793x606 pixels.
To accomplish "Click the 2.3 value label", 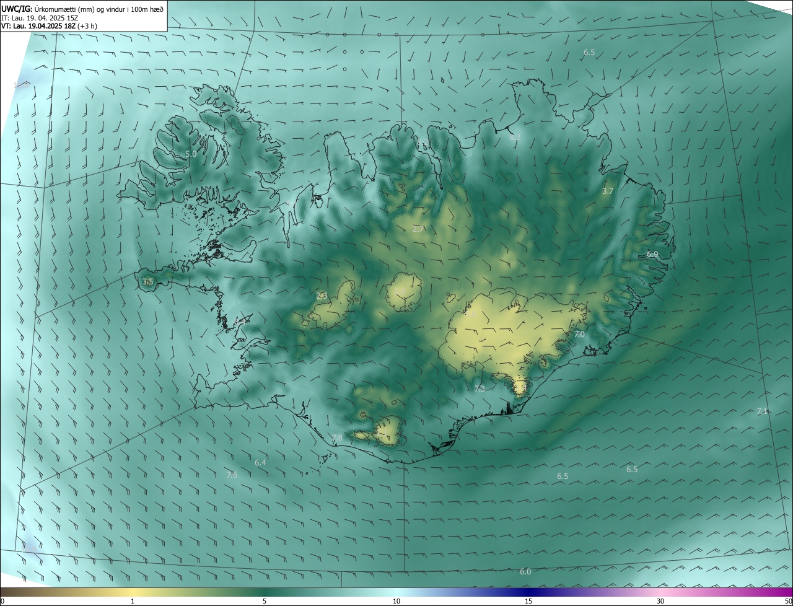I will click(322, 296).
